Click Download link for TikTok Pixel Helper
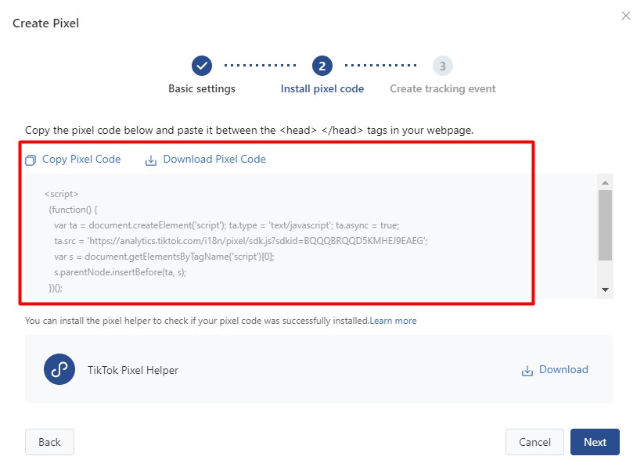The width and height of the screenshot is (644, 467). click(563, 370)
